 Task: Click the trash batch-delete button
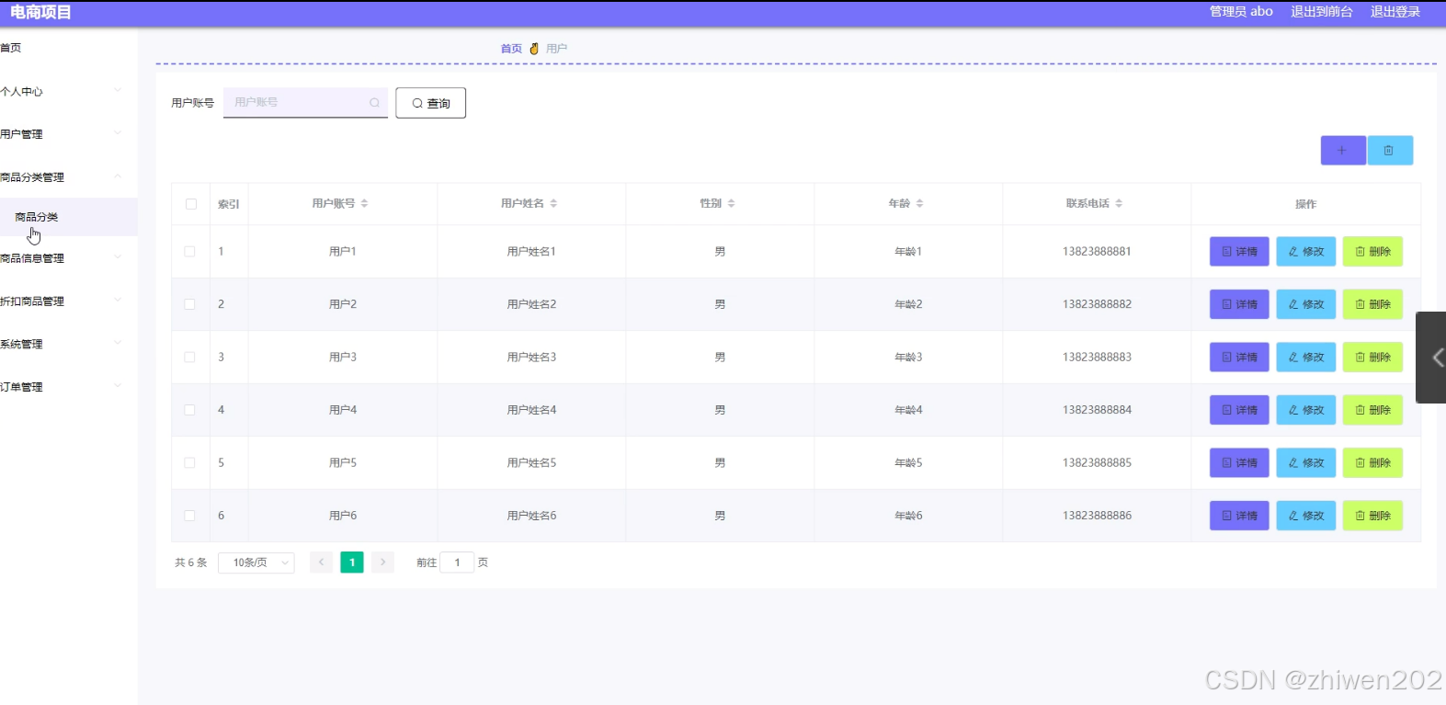[x=1389, y=151]
